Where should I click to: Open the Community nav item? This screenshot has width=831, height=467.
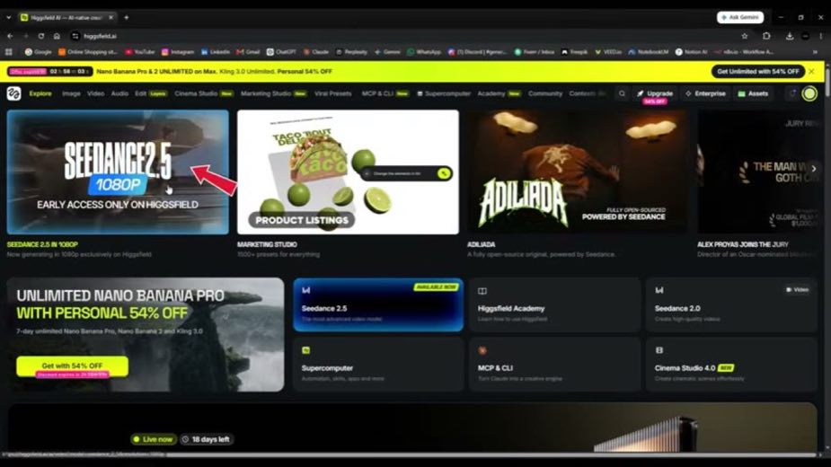(x=544, y=93)
